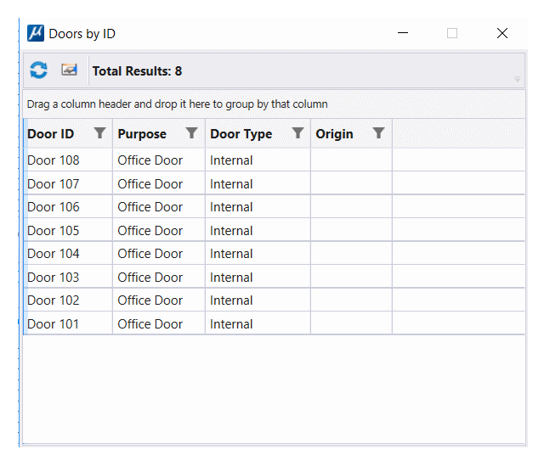This screenshot has width=550, height=466.
Task: Close the Doors by ID window
Action: coord(502,34)
